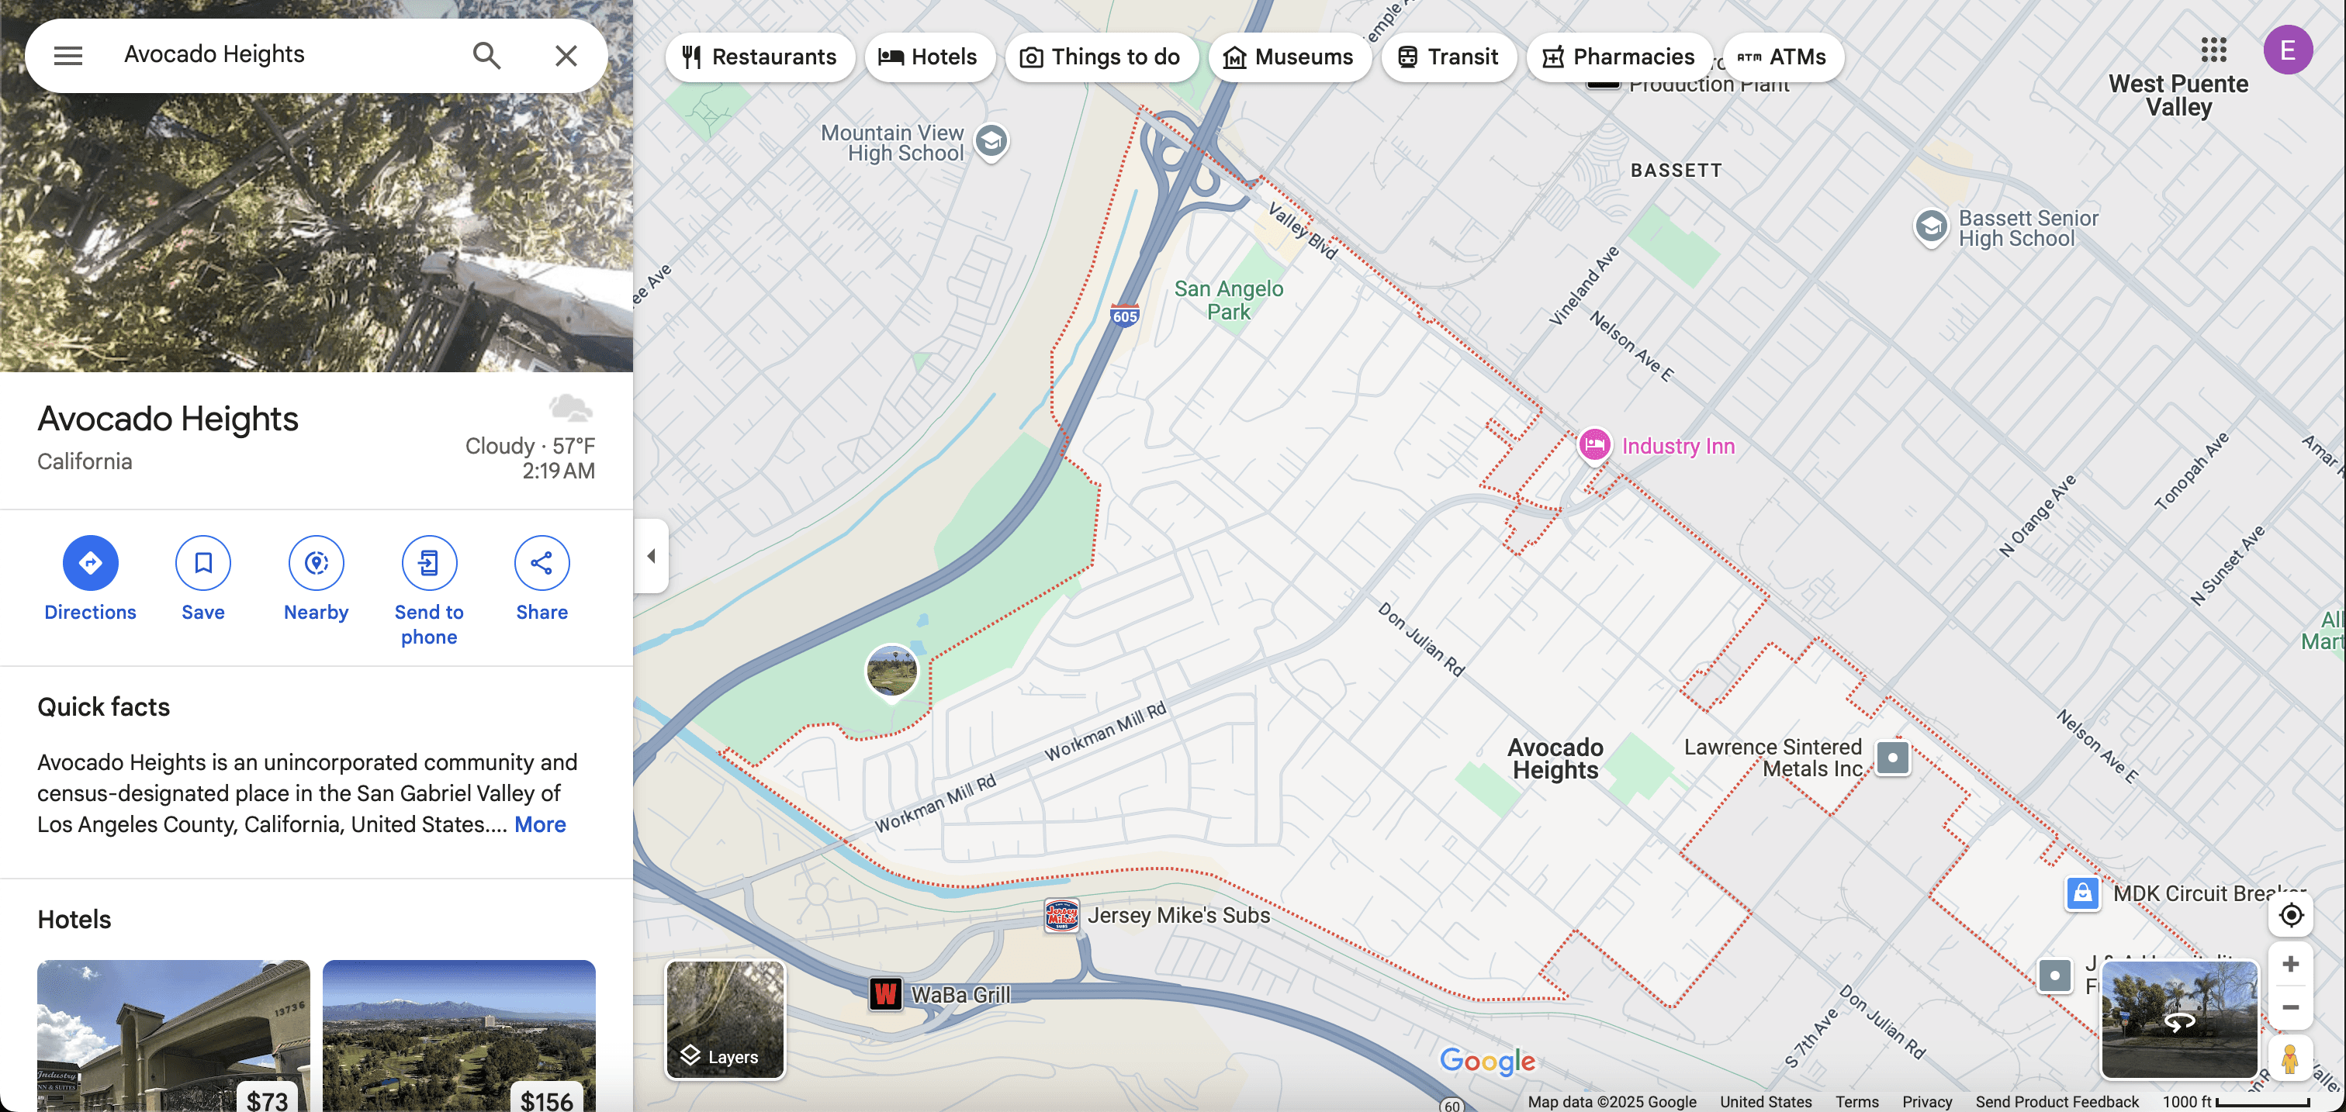Open the hamburger main menu
The width and height of the screenshot is (2346, 1112).
[68, 56]
